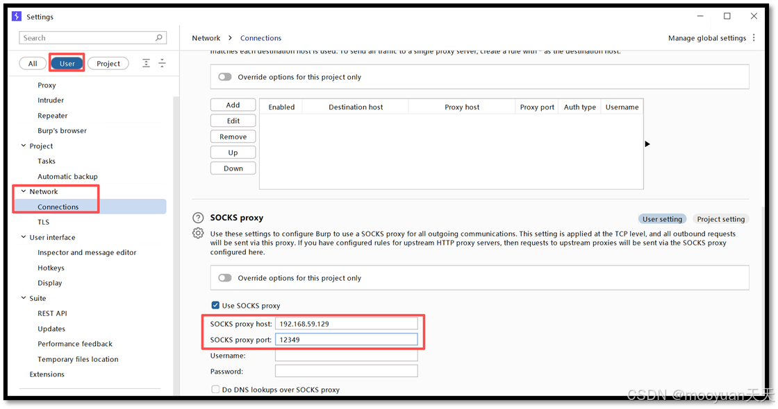Click the Username column header
This screenshot has height=409, width=778.
622,107
